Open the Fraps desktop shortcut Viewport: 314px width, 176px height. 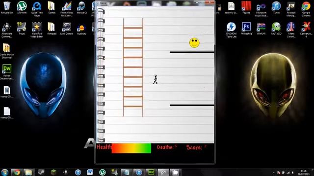22,28
